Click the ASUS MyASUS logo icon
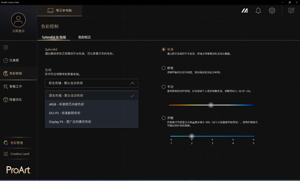 click(x=244, y=10)
